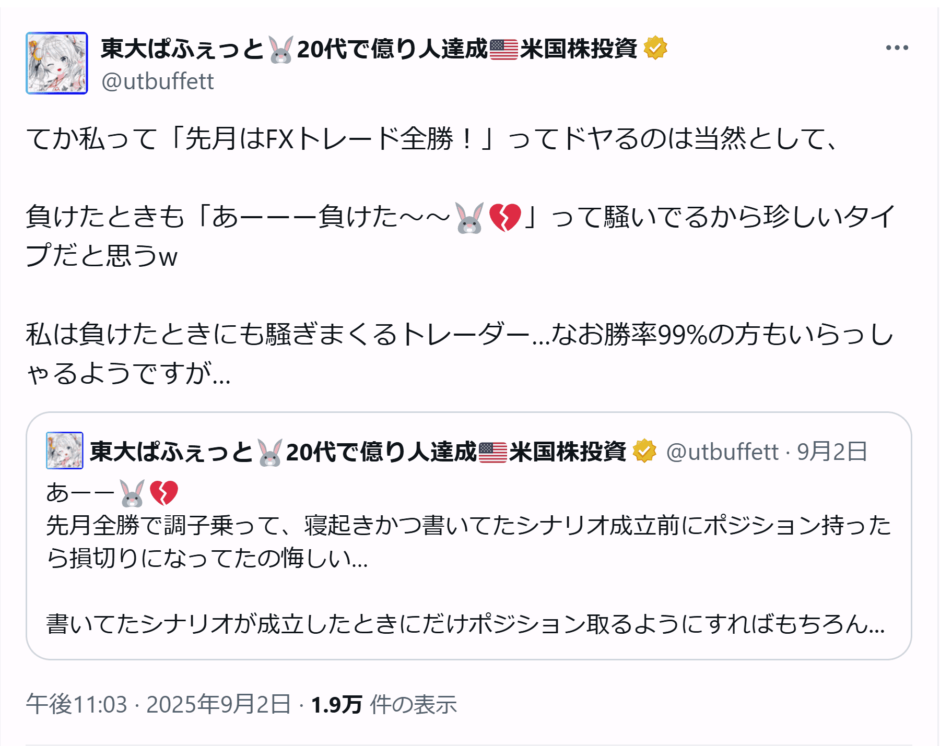Viewport: 940px width, 746px height.
Task: Click the 1.9万 件の表示 view count
Action: (x=384, y=704)
